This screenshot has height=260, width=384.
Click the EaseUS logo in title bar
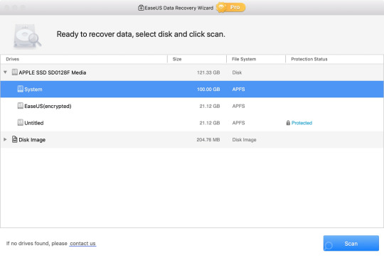(x=141, y=8)
